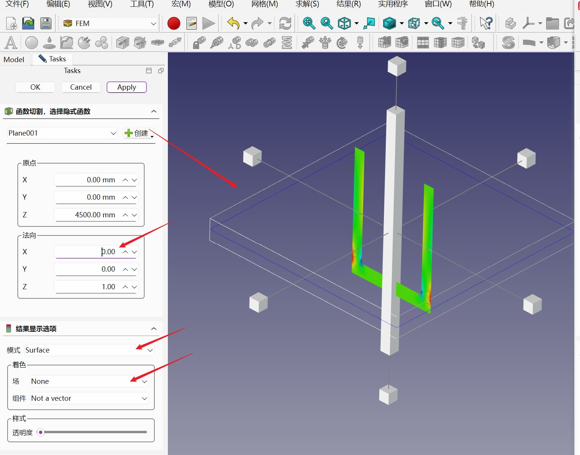Click the 透明度 transparency slider handle
Image resolution: width=580 pixels, height=455 pixels.
coord(41,432)
